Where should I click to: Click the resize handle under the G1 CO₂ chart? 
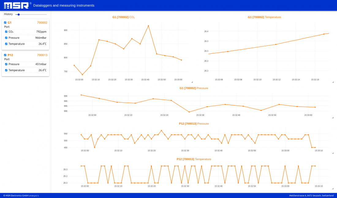(x=192, y=82)
